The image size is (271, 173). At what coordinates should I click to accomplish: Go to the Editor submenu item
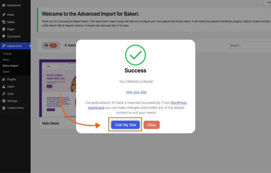coord(6,60)
